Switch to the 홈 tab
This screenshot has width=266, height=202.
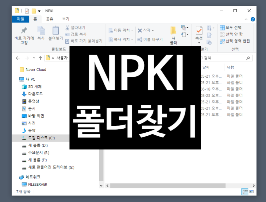coord(35,19)
